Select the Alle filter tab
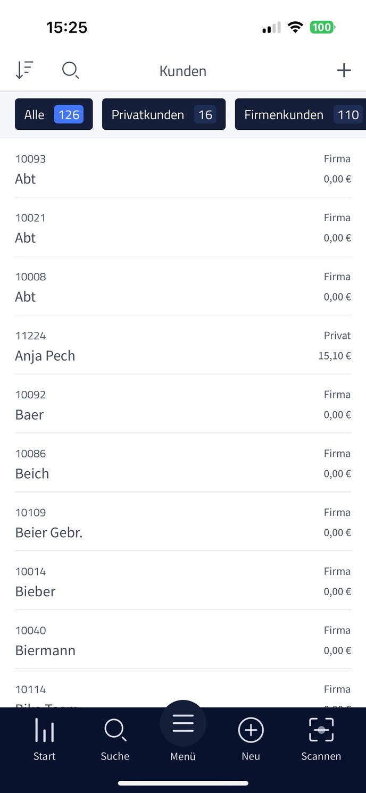Screen dimensions: 366x793 pos(54,114)
